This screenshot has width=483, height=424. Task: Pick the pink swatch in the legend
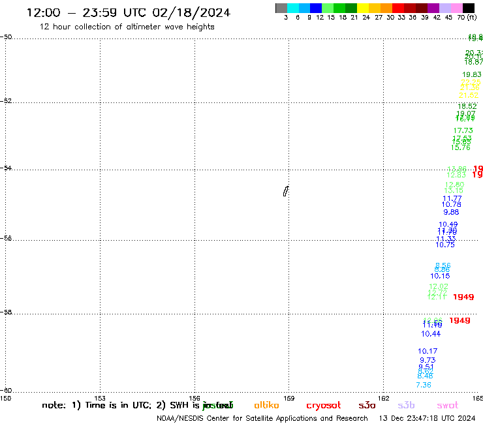pyautogui.click(x=456, y=8)
